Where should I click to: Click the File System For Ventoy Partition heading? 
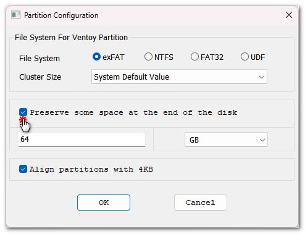(71, 38)
